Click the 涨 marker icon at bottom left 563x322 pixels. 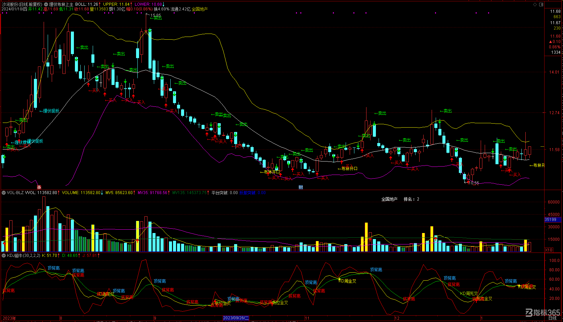pos(39,187)
